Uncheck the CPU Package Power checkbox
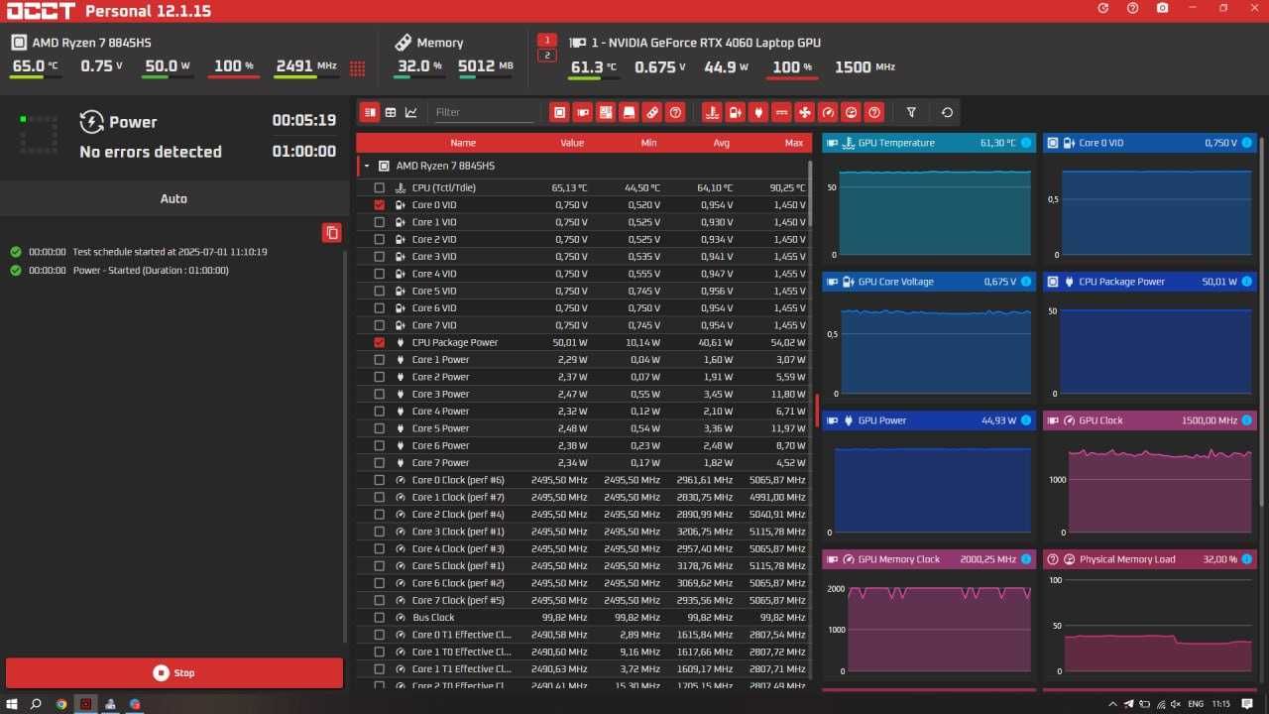The width and height of the screenshot is (1269, 714). [379, 342]
